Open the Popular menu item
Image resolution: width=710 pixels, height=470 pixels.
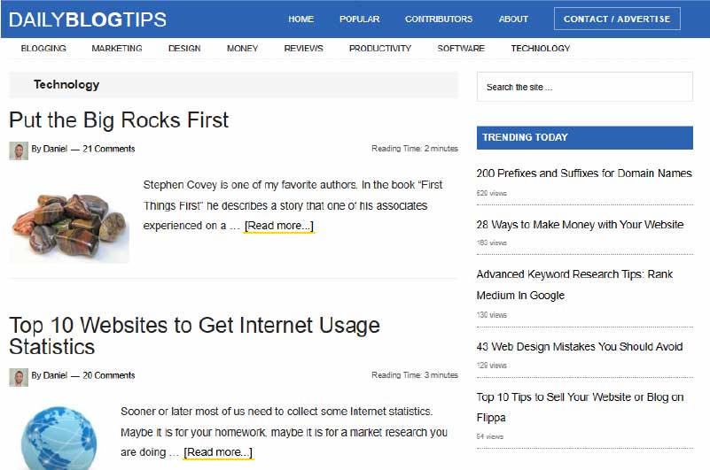click(x=360, y=19)
